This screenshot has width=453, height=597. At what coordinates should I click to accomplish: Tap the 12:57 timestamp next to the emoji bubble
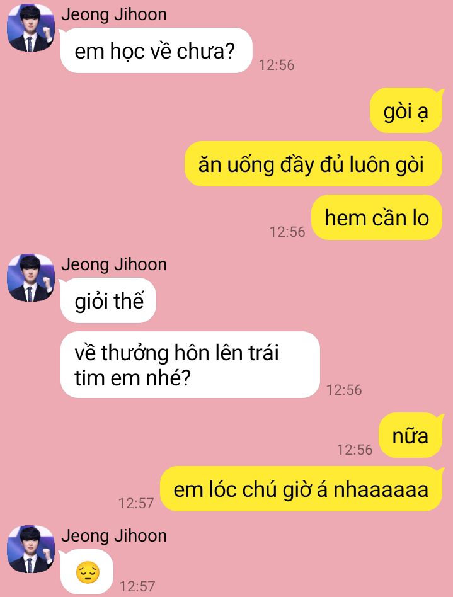coord(137,586)
